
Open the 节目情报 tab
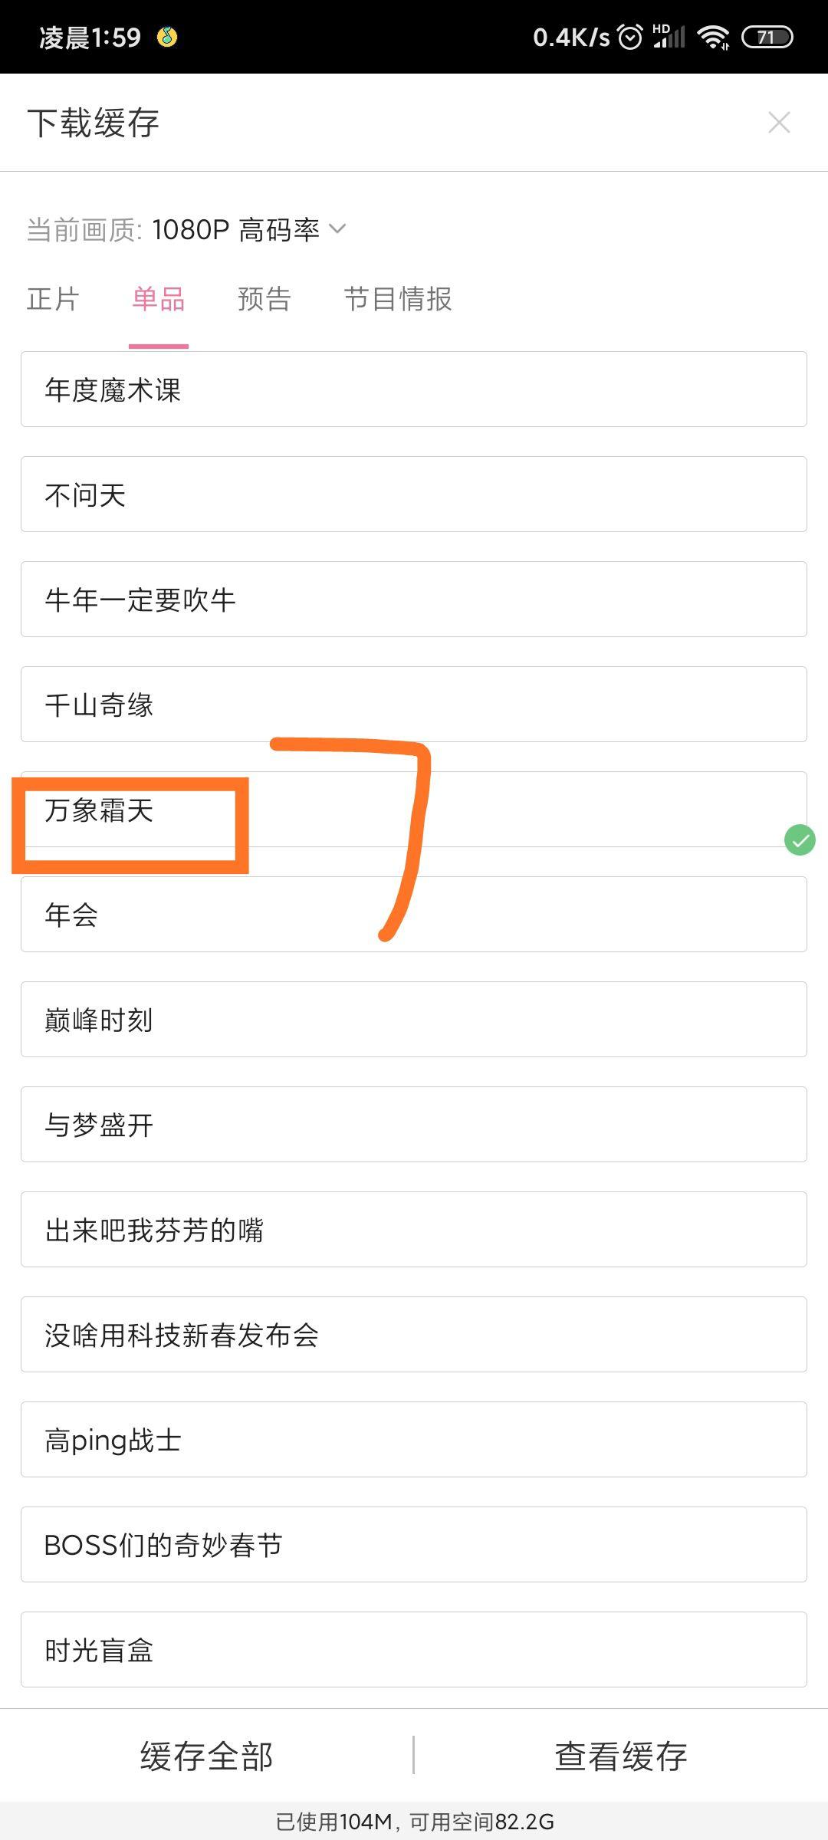click(397, 299)
